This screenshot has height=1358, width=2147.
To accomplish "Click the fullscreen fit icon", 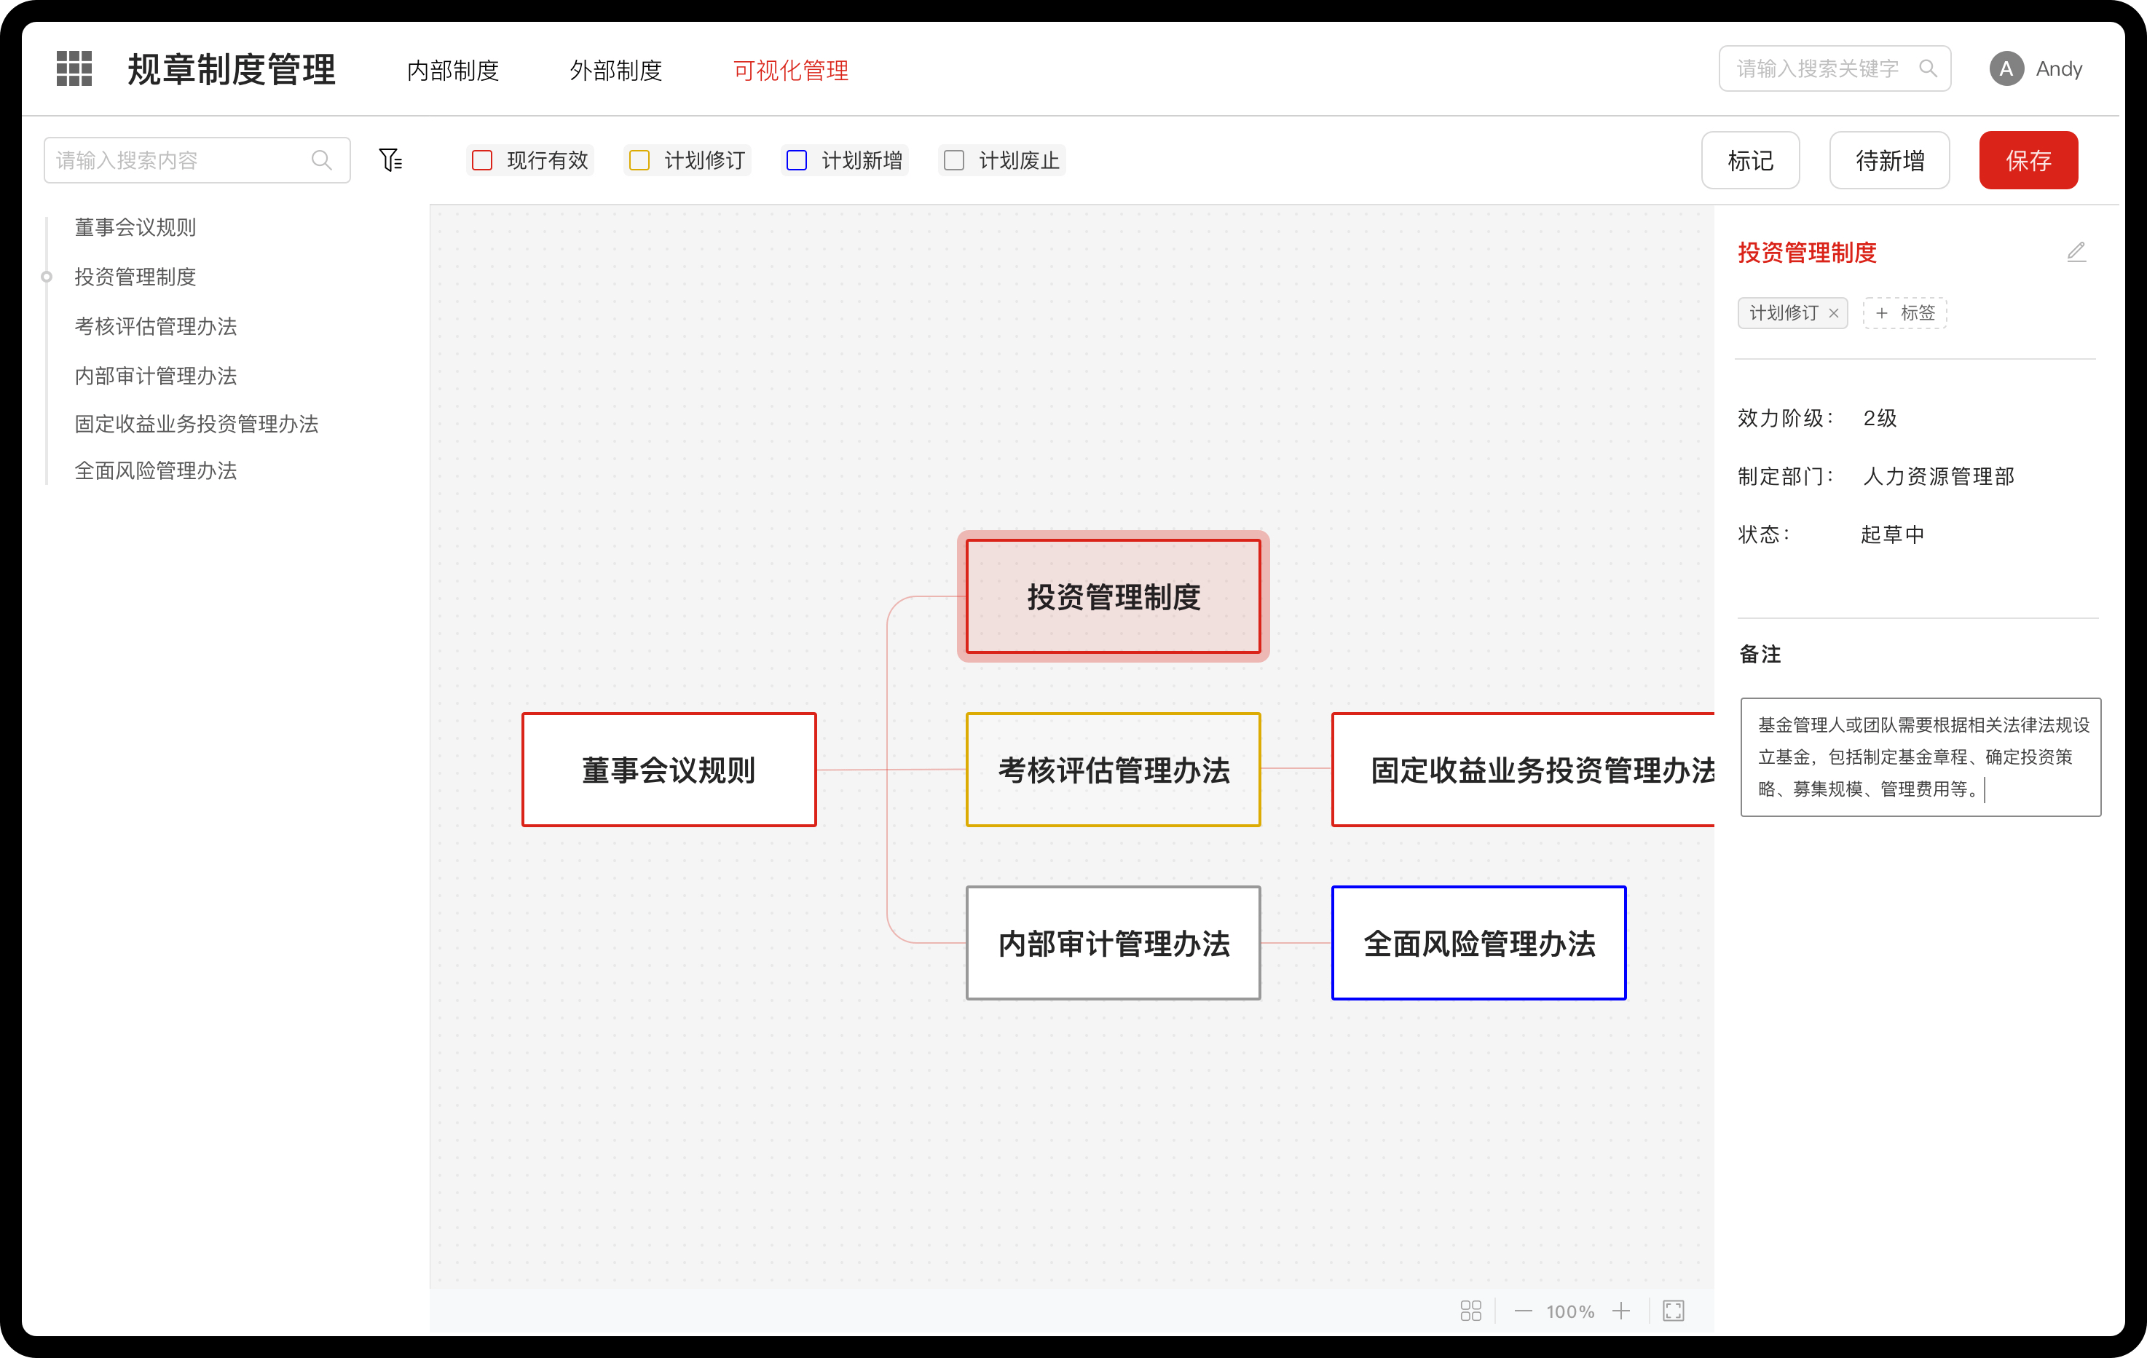I will click(x=1673, y=1311).
